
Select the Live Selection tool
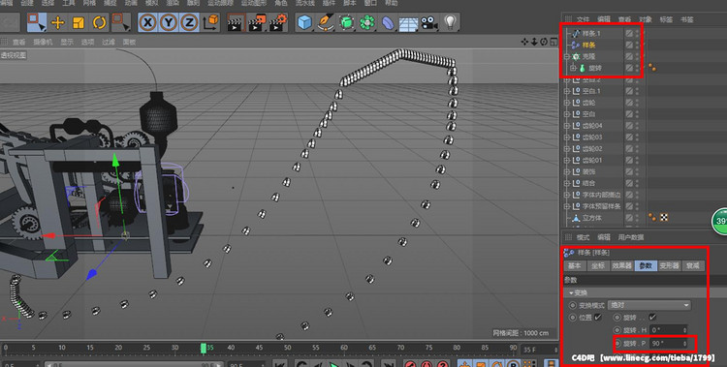click(37, 22)
